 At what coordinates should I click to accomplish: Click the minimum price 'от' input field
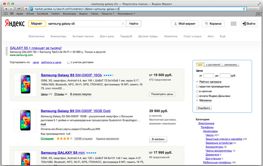[x=209, y=76]
